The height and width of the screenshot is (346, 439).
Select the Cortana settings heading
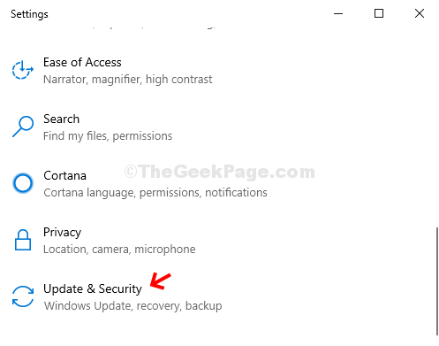pyautogui.click(x=64, y=175)
